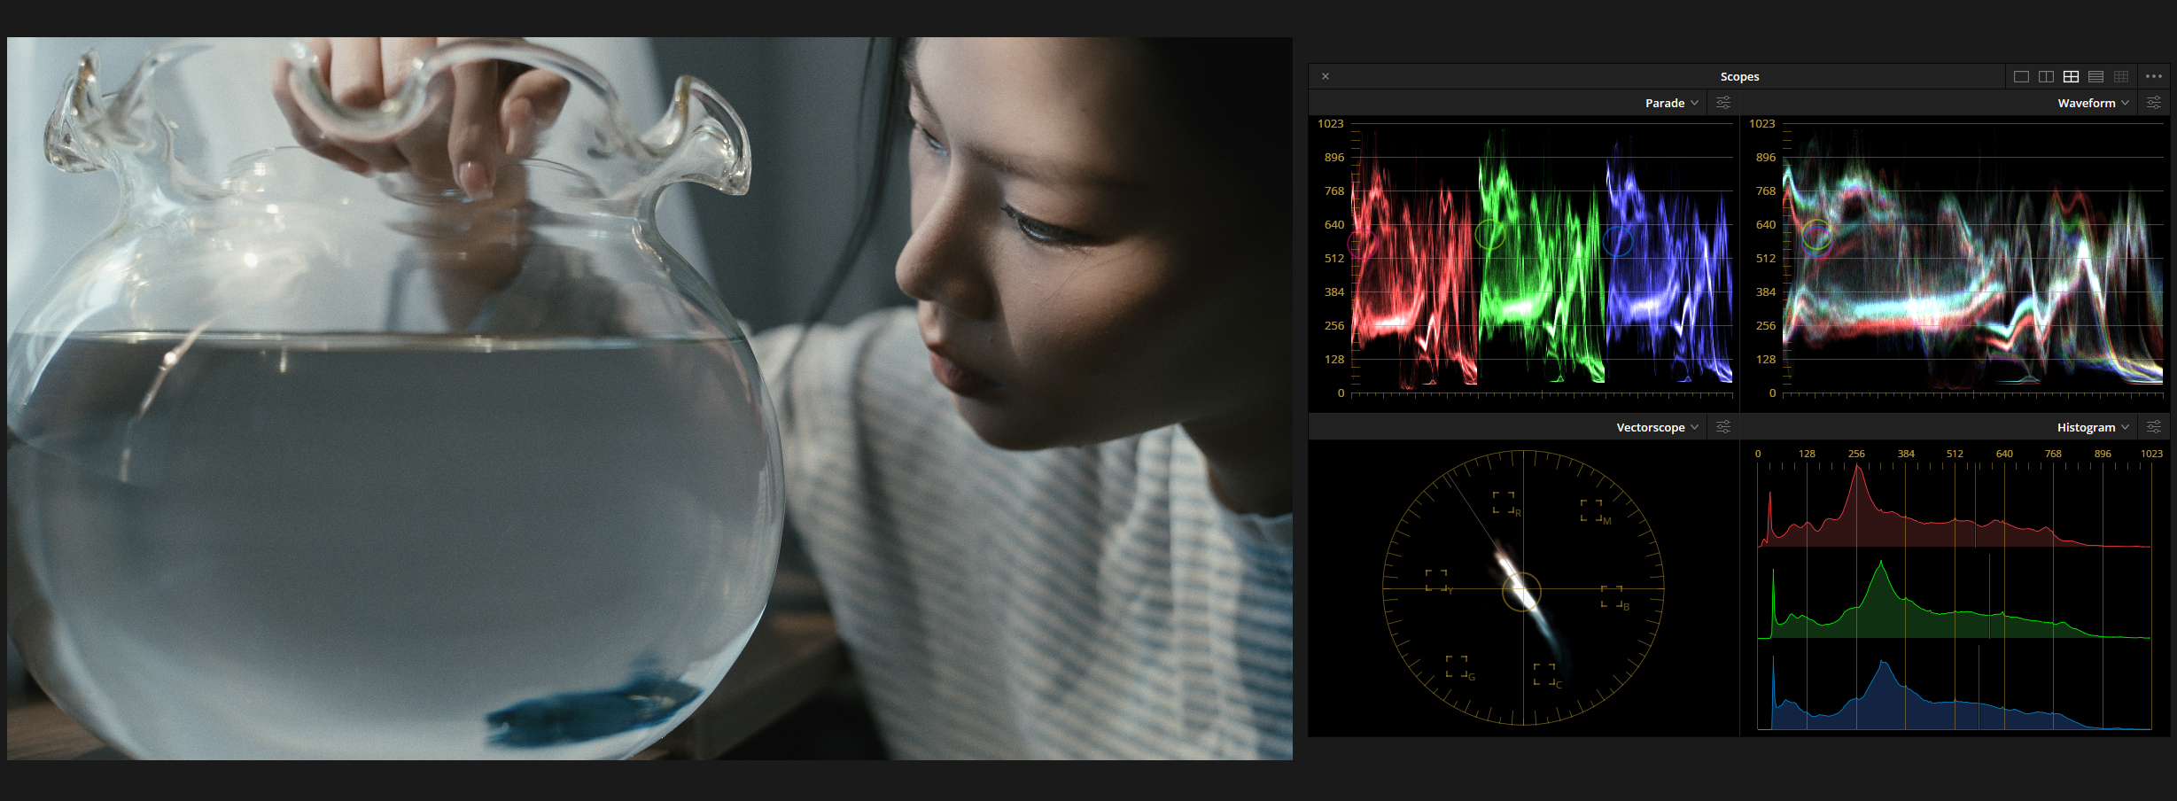Open Waveform scope settings icon
The image size is (2177, 801).
2154,103
